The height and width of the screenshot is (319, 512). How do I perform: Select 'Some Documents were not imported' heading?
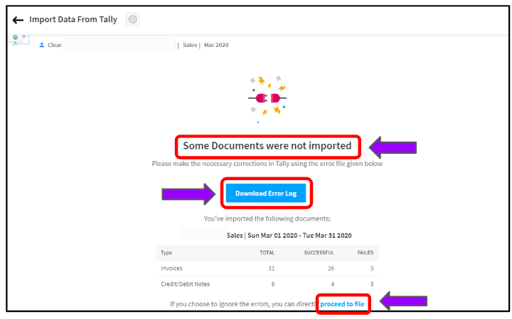pyautogui.click(x=267, y=146)
